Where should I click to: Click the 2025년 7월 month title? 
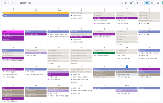[x=26, y=3]
